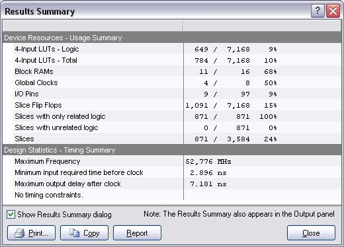Click the empty left column header
344x247 pixels.
93,26
